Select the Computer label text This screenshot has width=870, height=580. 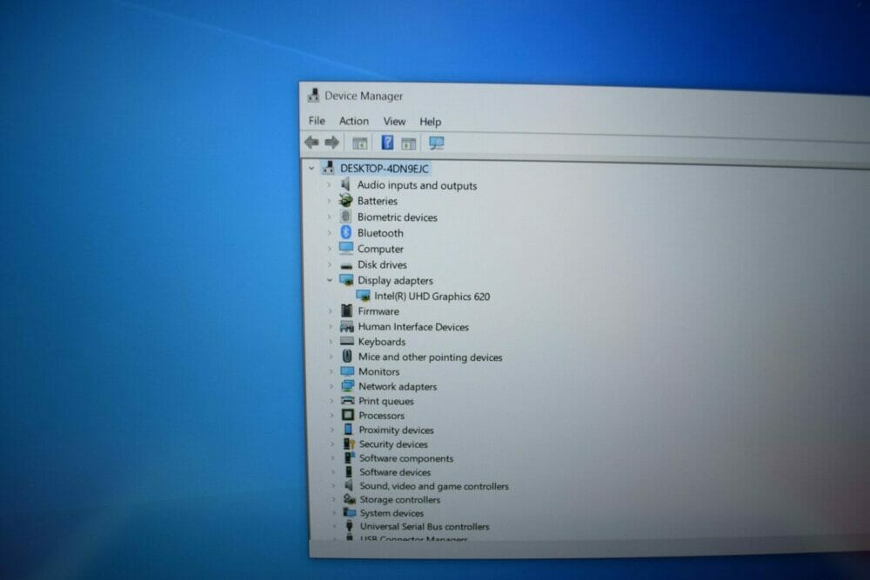(x=381, y=249)
